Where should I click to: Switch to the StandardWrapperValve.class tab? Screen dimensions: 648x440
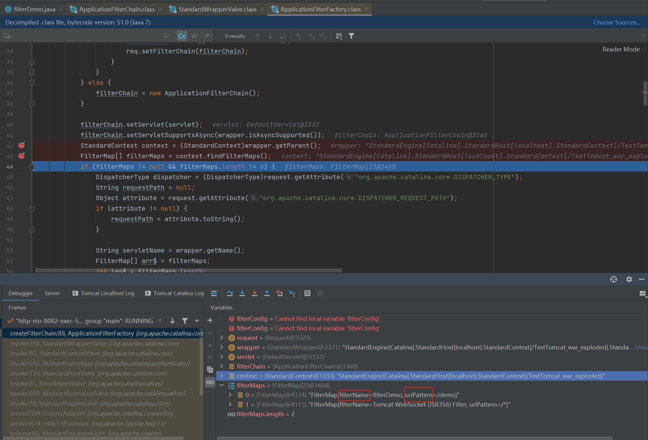[217, 9]
